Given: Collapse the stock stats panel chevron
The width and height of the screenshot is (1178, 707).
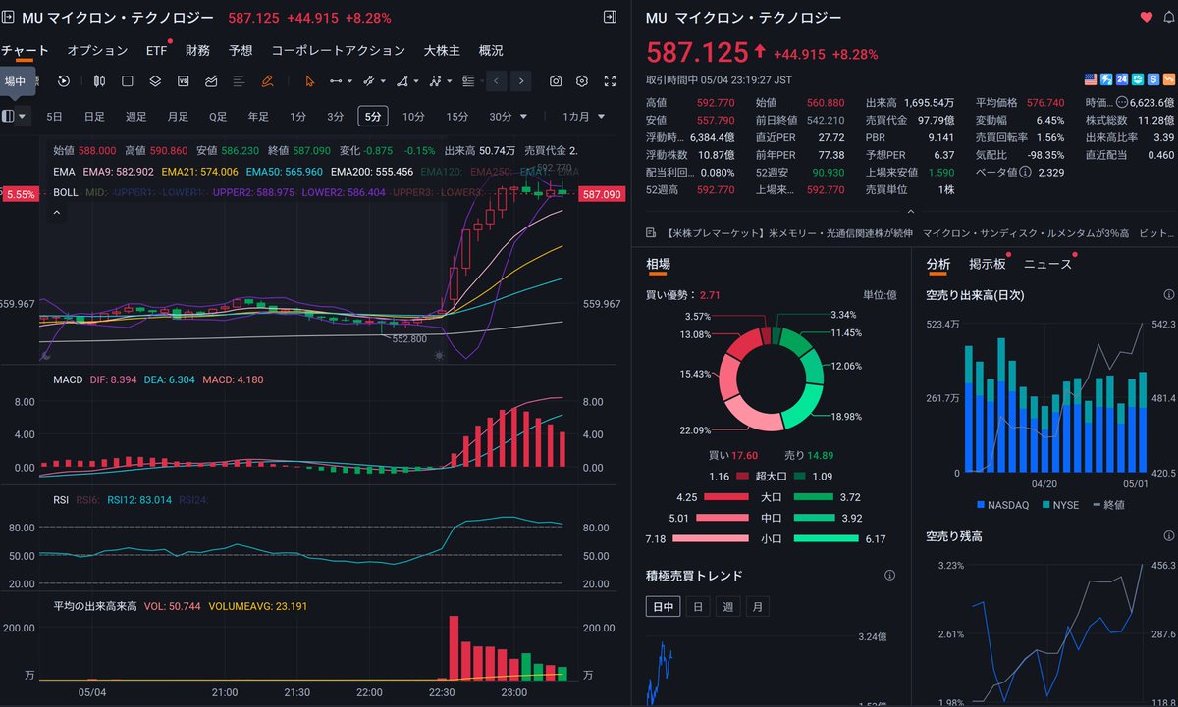Looking at the screenshot, I should click(910, 211).
